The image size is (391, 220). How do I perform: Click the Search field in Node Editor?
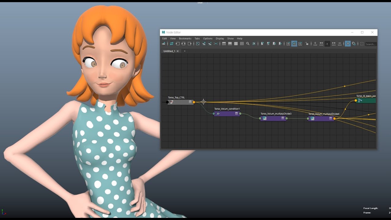(x=371, y=44)
